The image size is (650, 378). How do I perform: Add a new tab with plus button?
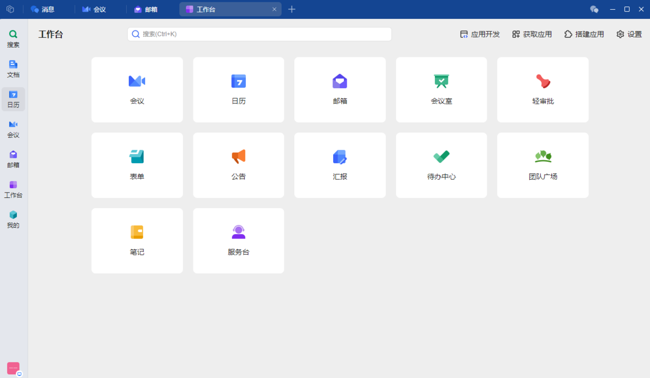(x=292, y=9)
